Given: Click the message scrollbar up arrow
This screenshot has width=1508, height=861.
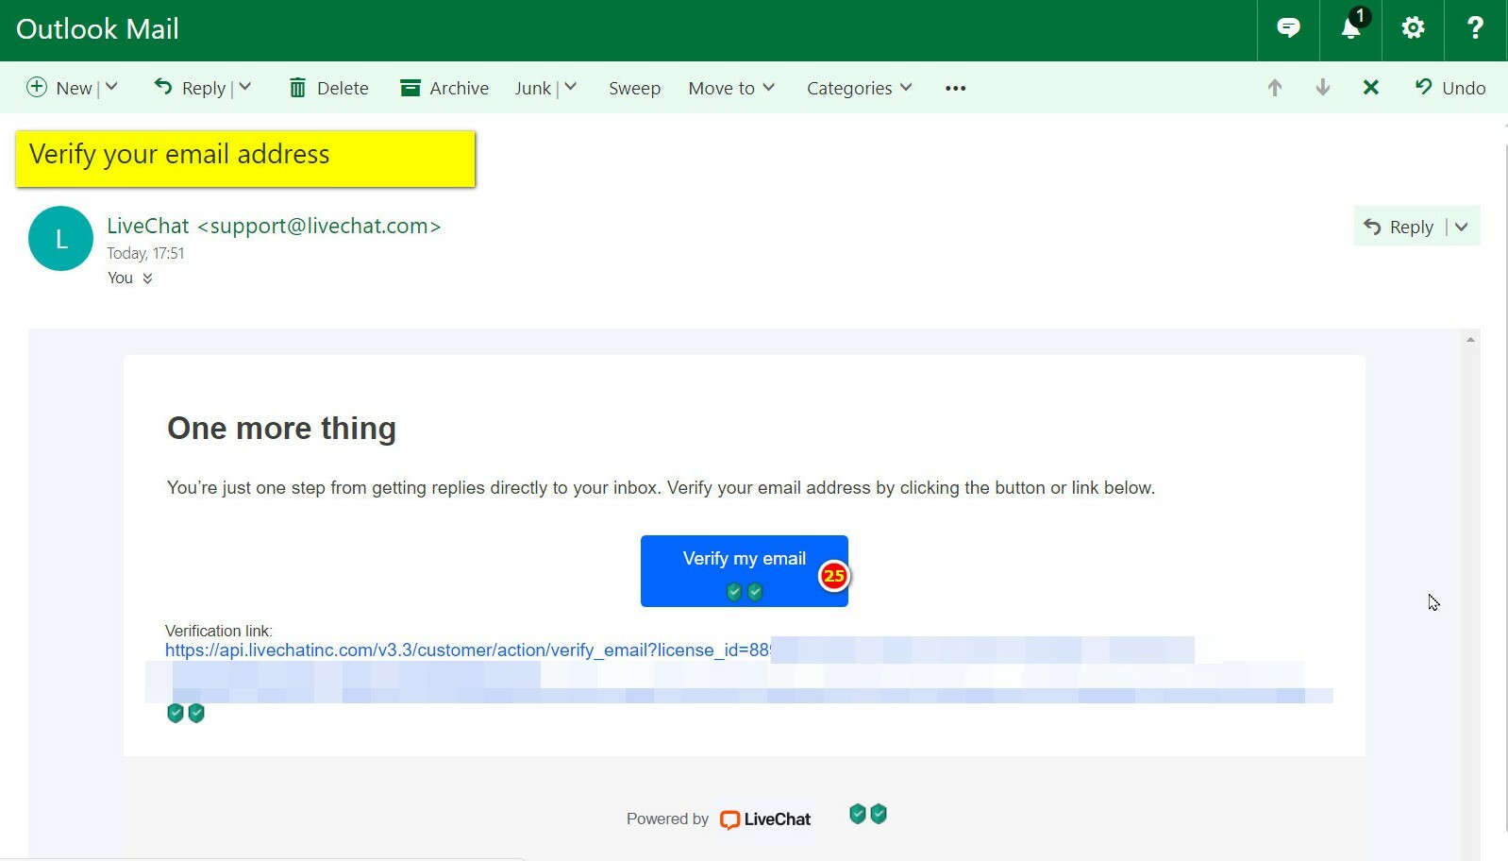Looking at the screenshot, I should (1470, 340).
